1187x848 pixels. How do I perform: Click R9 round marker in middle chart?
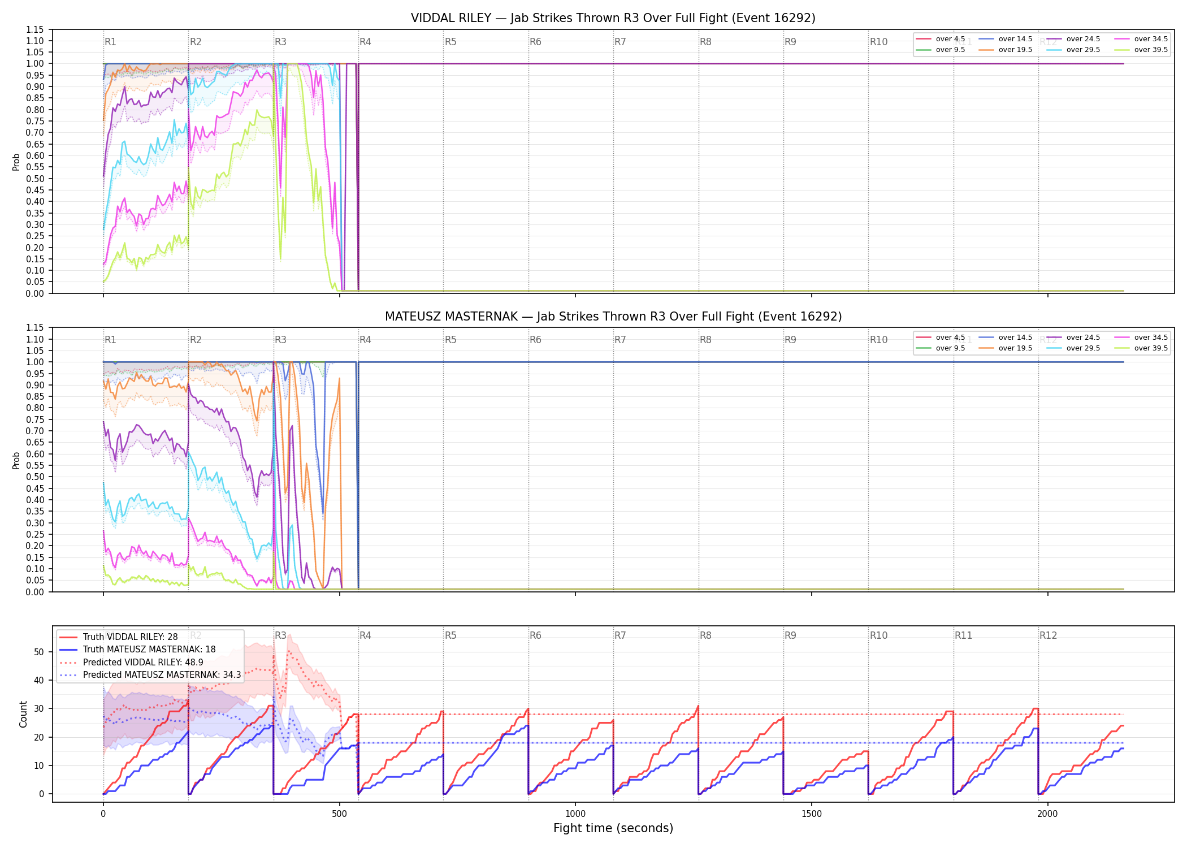click(x=790, y=340)
